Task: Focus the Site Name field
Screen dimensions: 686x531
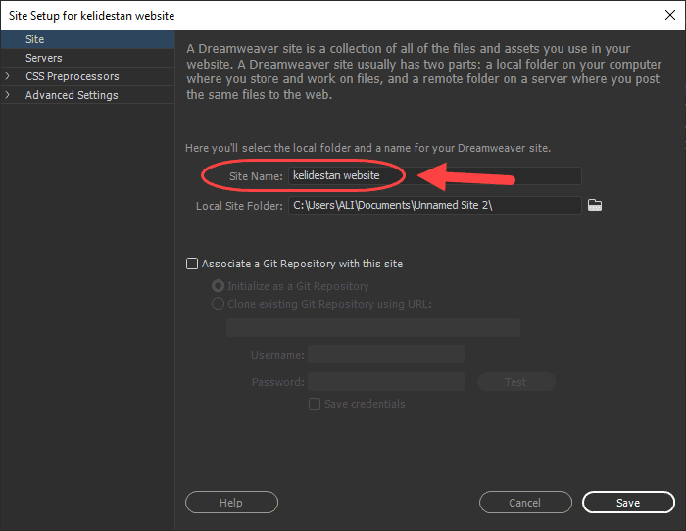Action: pos(435,175)
